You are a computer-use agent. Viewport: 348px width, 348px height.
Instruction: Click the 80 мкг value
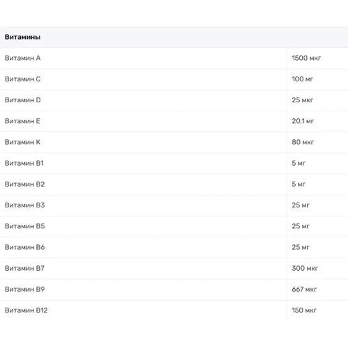pos(303,142)
